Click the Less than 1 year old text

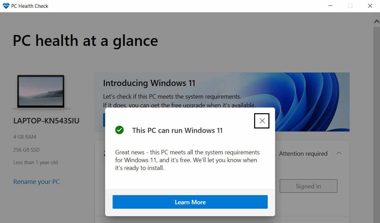click(36, 162)
